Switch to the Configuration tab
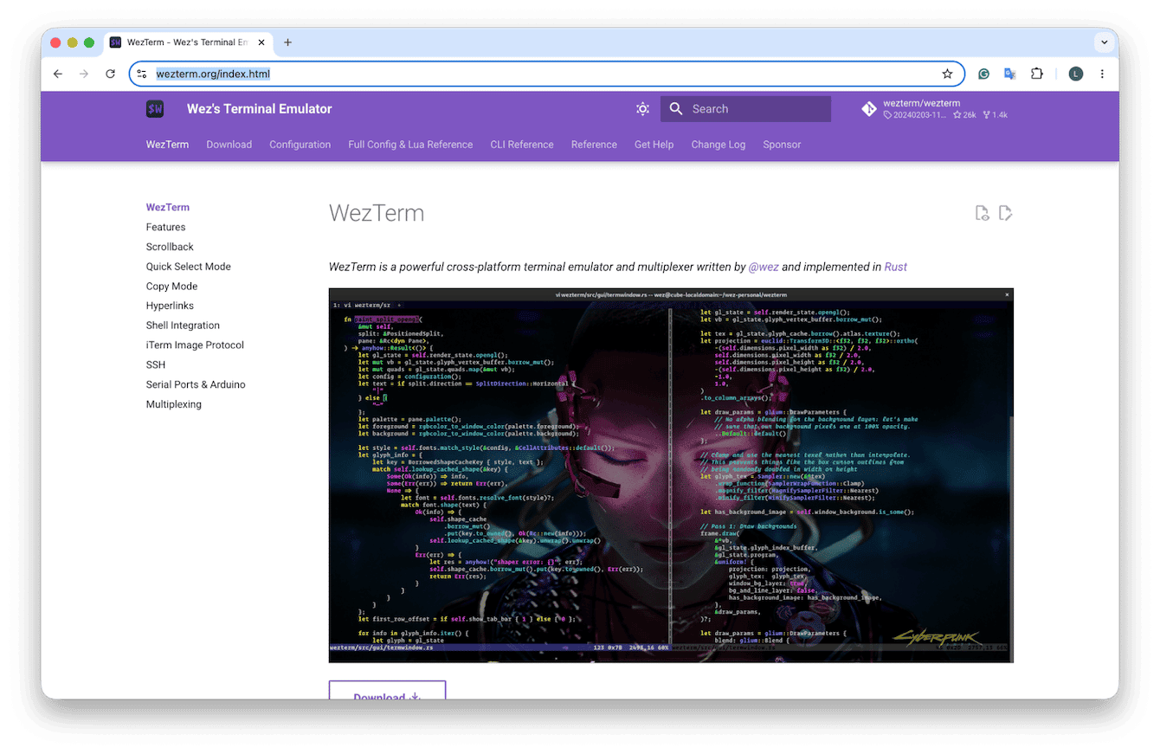The height and width of the screenshot is (754, 1160). [x=300, y=145]
